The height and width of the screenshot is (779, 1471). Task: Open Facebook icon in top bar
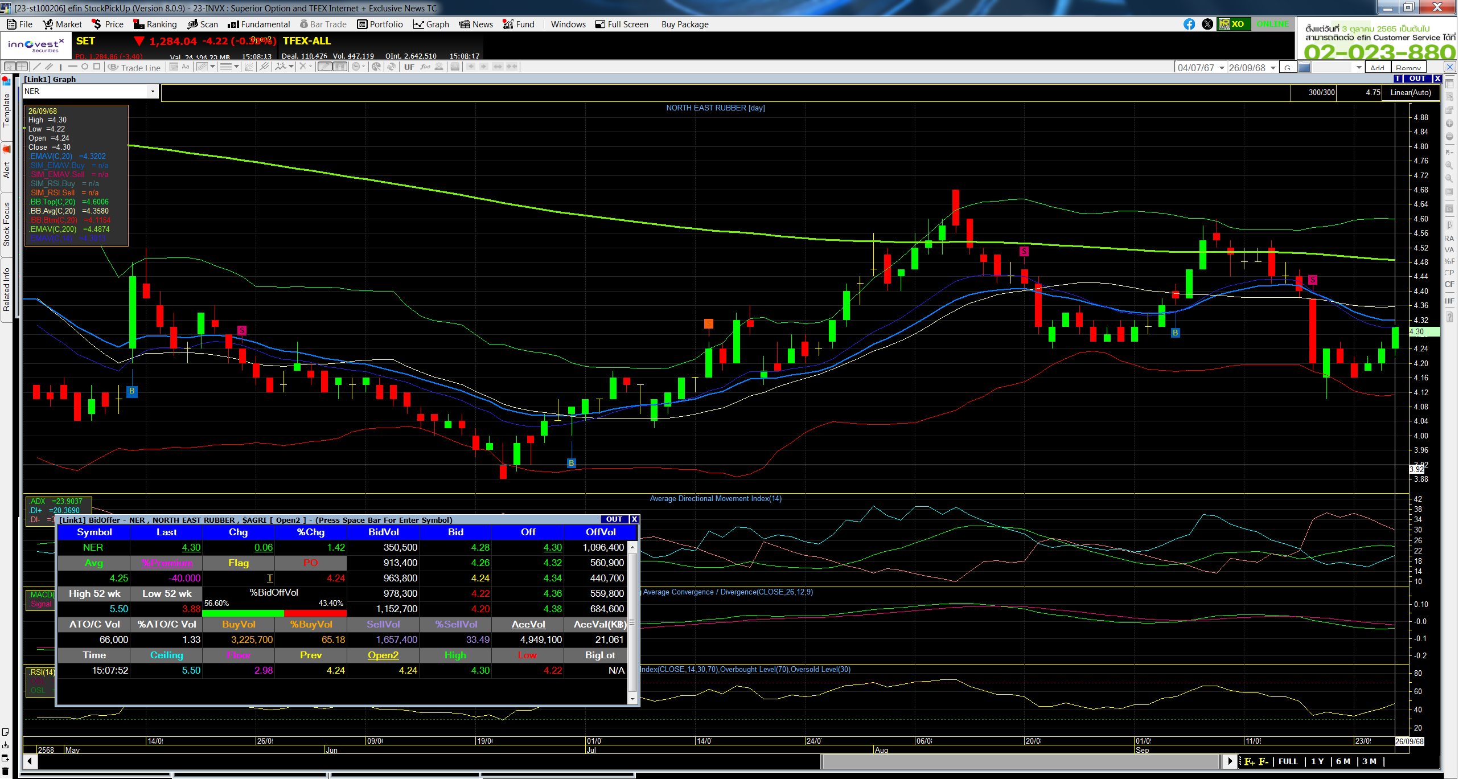coord(1188,24)
